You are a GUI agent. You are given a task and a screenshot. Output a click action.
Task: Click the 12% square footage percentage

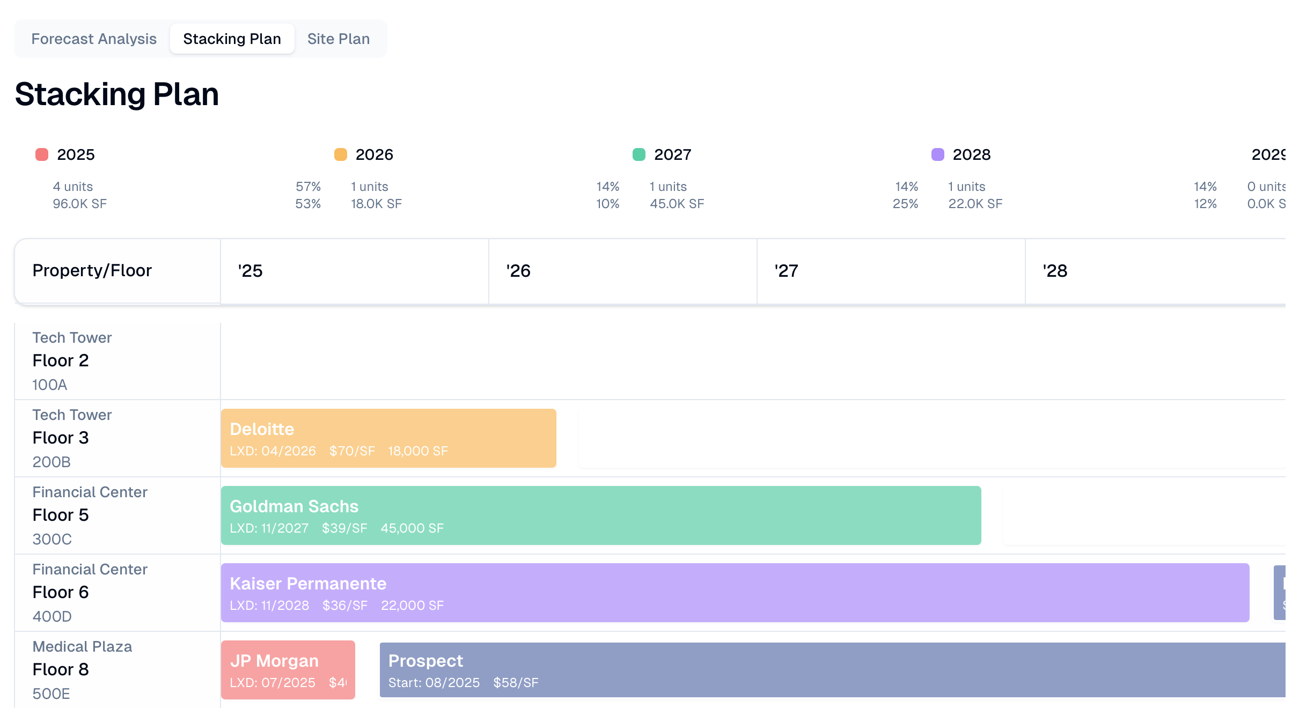(1205, 204)
